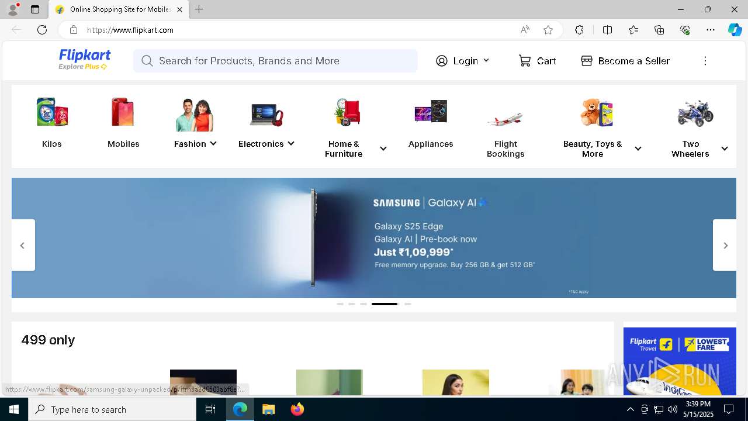Toggle Read aloud in address bar

coord(525,30)
